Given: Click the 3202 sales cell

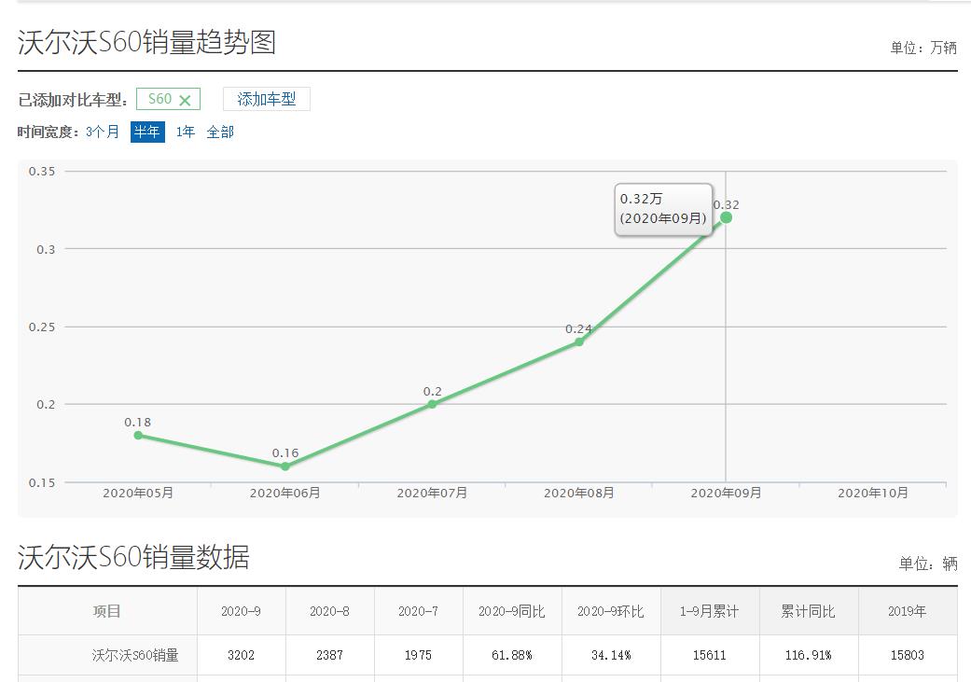Looking at the screenshot, I should coord(241,655).
